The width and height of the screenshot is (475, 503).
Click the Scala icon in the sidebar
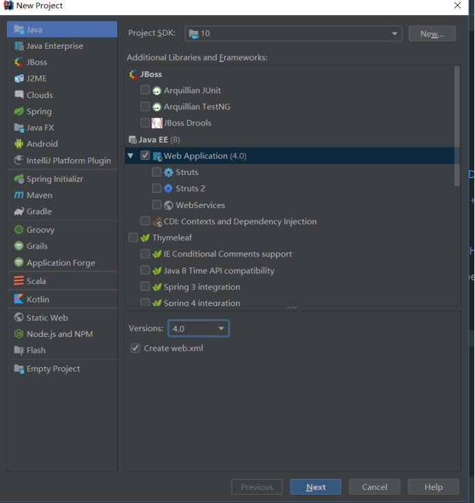pyautogui.click(x=19, y=281)
